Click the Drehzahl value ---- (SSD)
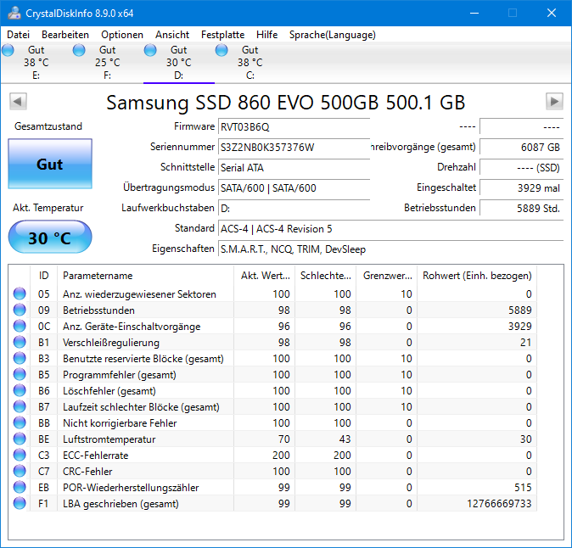The height and width of the screenshot is (548, 572). [x=522, y=167]
